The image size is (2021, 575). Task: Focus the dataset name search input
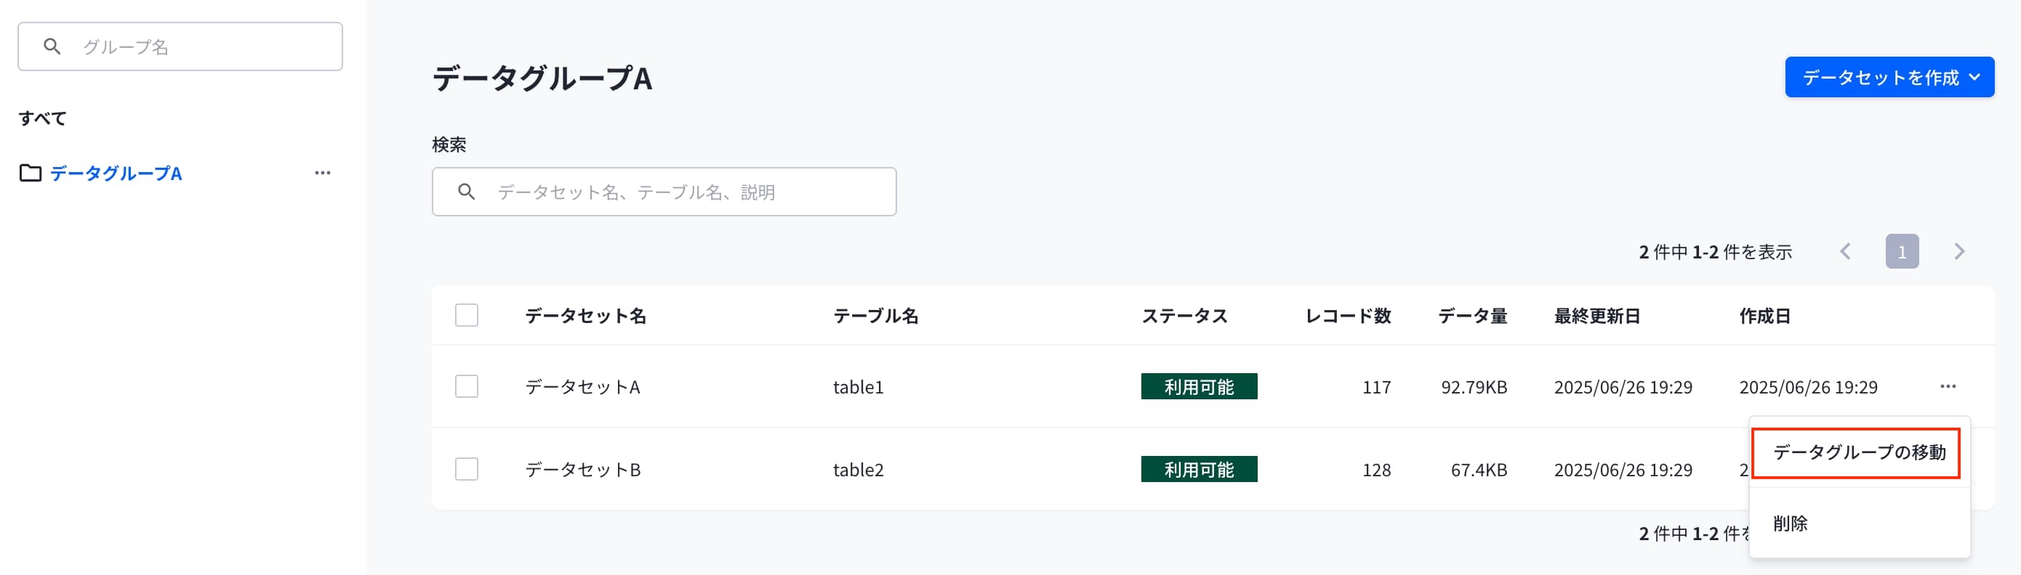click(x=664, y=192)
